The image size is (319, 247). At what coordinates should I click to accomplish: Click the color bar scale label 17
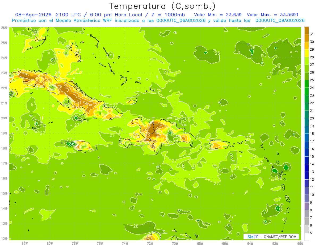pos(312,141)
